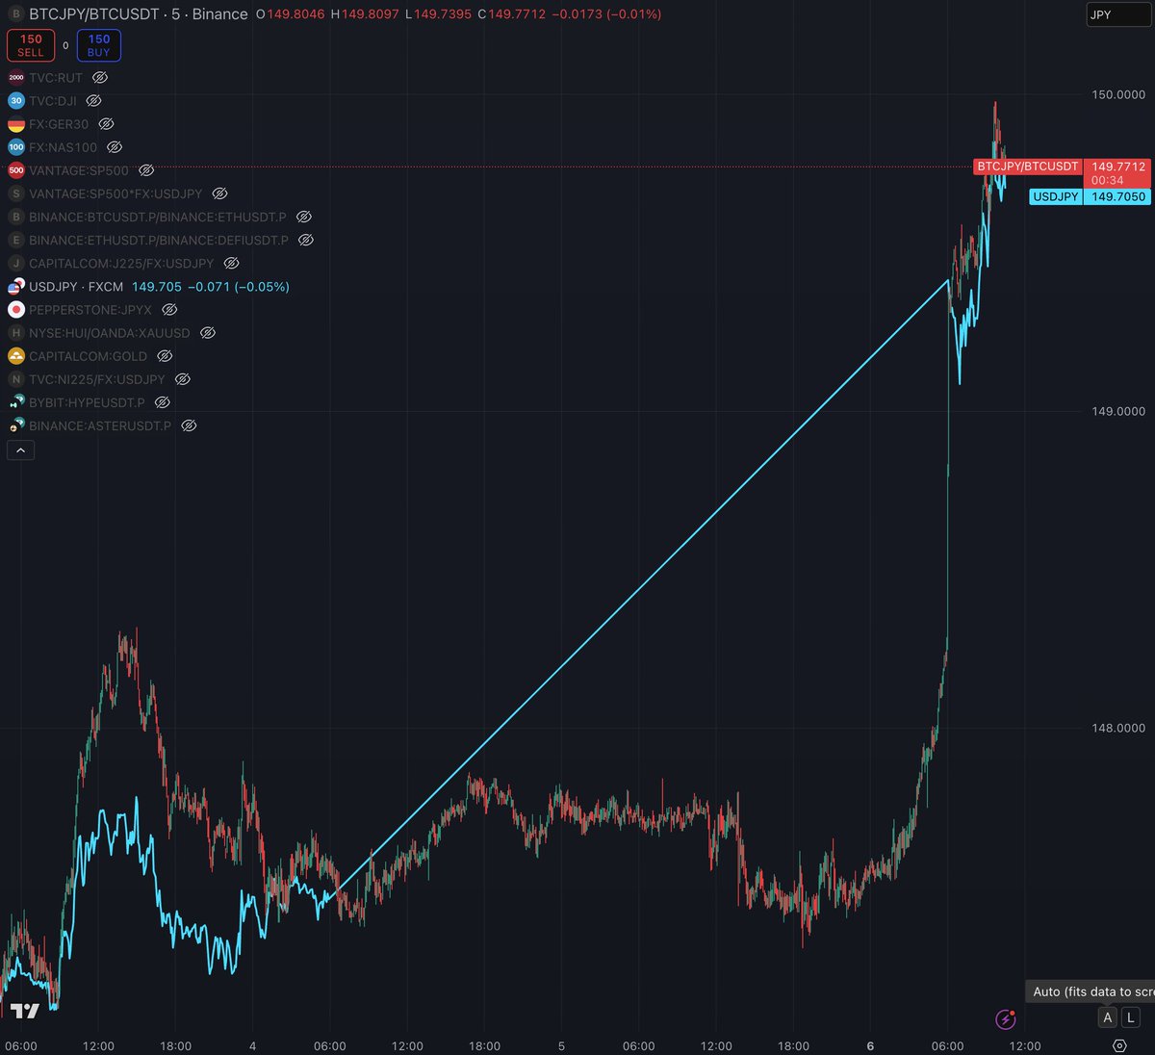Viewport: 1155px width, 1055px height.
Task: Click the TradingView logo
Action: (x=25, y=1012)
